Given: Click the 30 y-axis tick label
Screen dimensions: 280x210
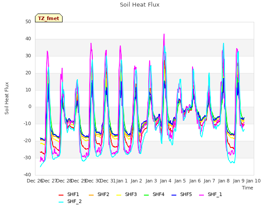Looking at the screenshot, I should (28, 56).
